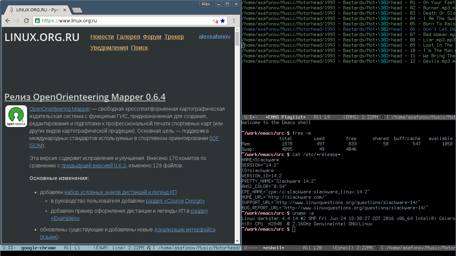Click the Поиск link
Viewport: 456px width, 256px height.
[139, 48]
